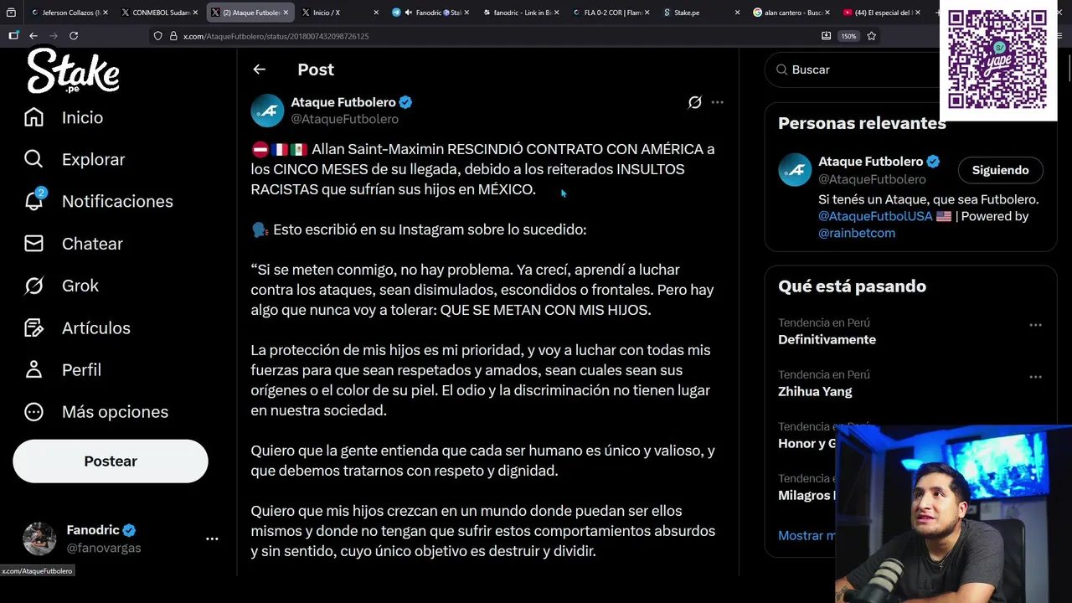Click the Stake.pe logo

click(73, 70)
